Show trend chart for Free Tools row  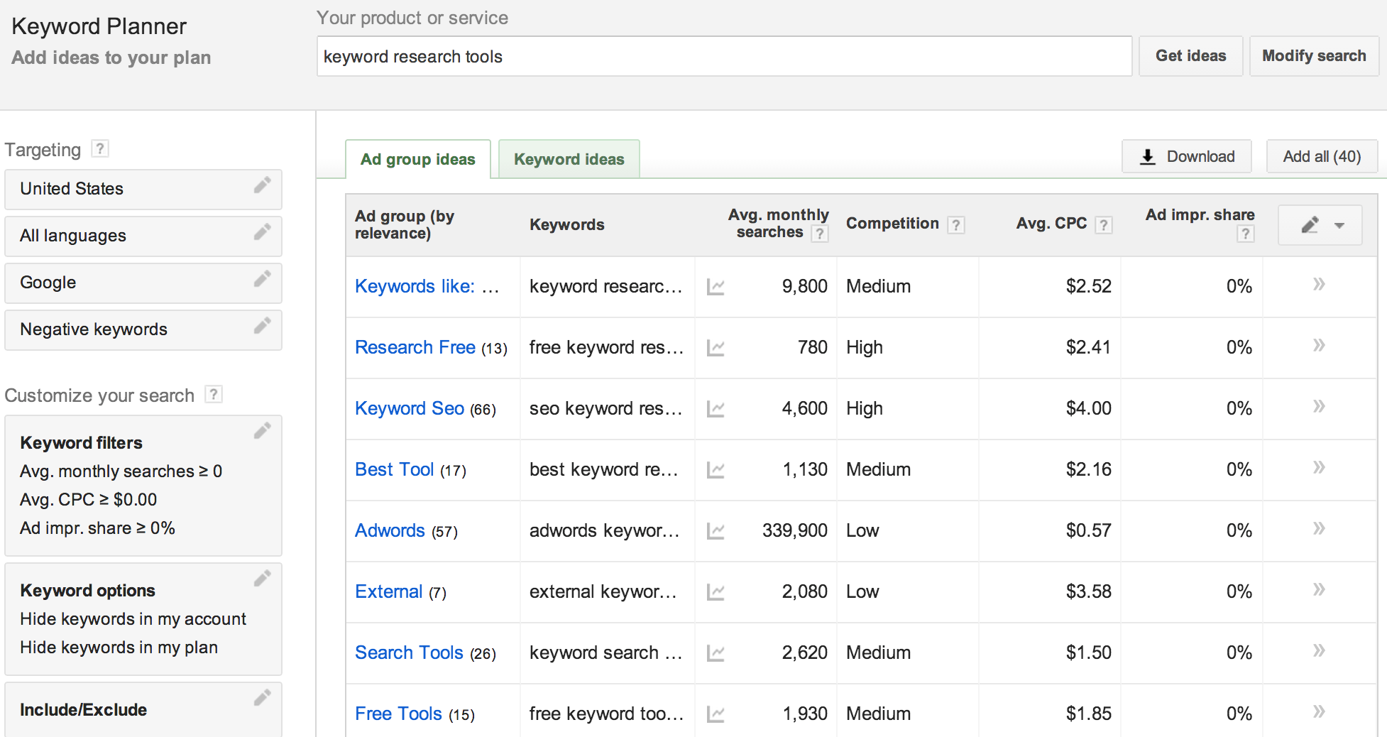coord(716,714)
